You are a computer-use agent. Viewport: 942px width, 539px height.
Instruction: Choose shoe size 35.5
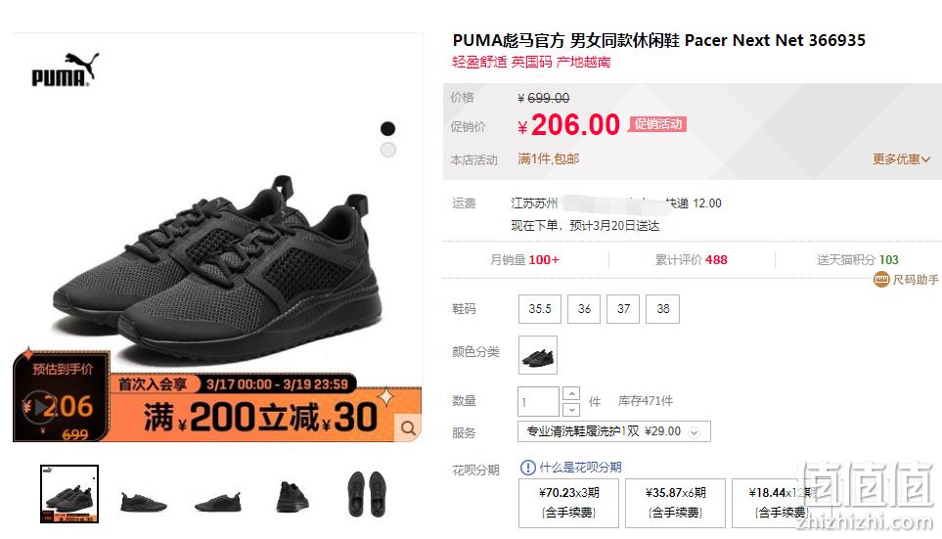tap(540, 309)
